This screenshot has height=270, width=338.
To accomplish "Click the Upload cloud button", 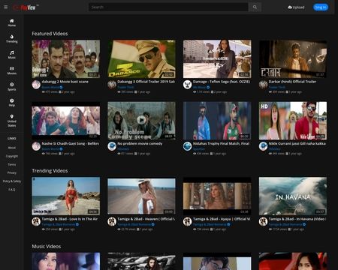I will click(x=296, y=7).
